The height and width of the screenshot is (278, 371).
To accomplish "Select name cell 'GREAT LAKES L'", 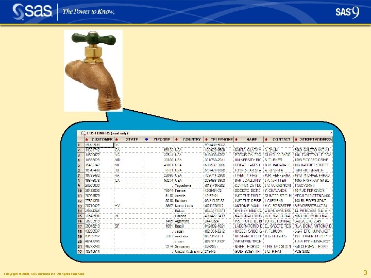I will pyautogui.click(x=248, y=165).
